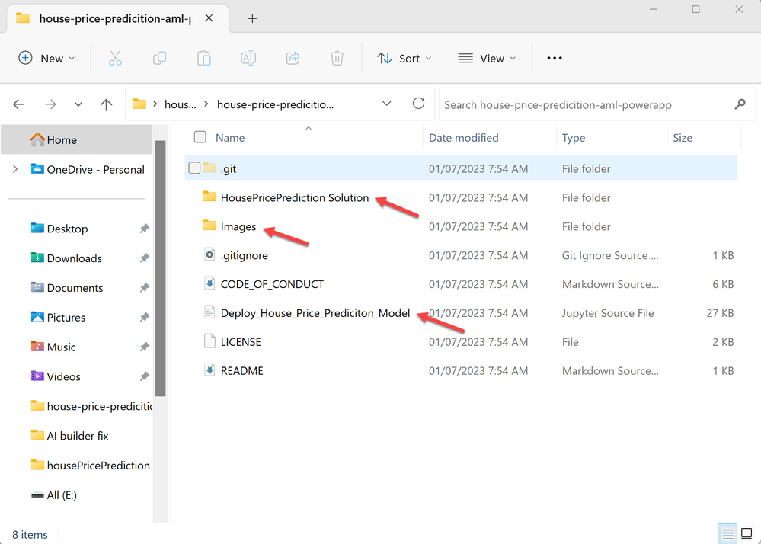Select the 'Jupyter Source File' type cell
Viewport: 761px width, 544px height.
click(608, 313)
